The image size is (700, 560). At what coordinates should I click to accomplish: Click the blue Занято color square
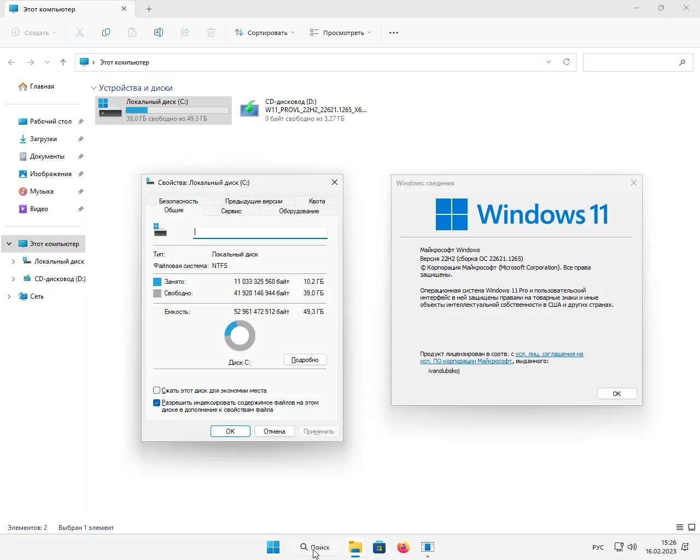point(157,282)
